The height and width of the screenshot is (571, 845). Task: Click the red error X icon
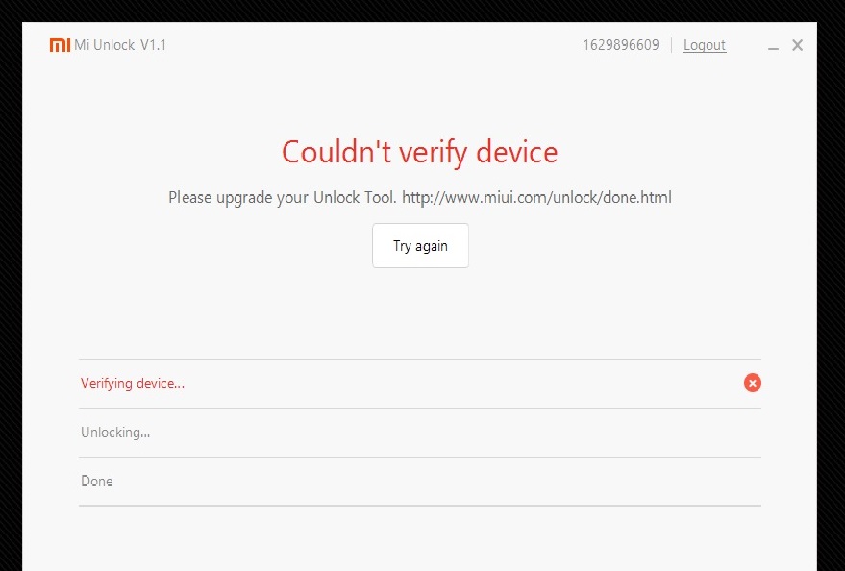coord(753,383)
